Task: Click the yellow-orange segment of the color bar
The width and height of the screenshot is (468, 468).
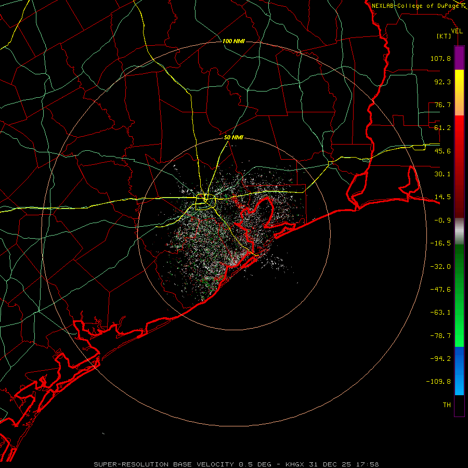Action: [x=459, y=93]
